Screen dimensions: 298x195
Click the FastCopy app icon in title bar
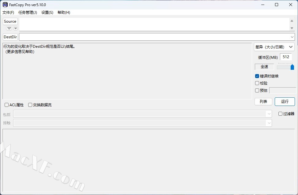[x=5, y=5]
